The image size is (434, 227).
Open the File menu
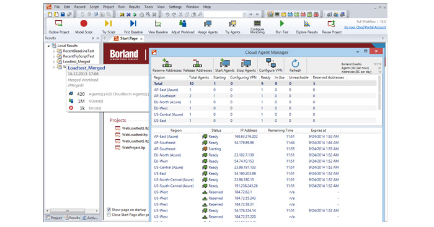[x=57, y=7]
